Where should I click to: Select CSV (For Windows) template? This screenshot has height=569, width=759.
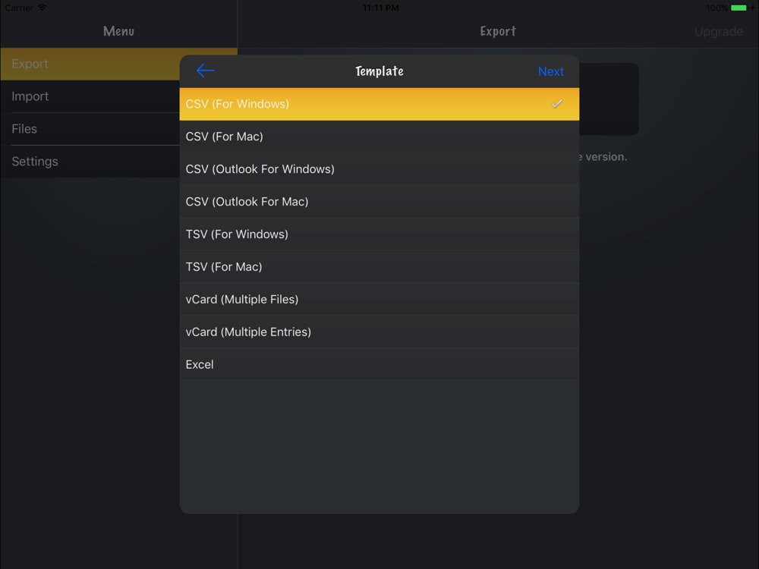point(379,104)
